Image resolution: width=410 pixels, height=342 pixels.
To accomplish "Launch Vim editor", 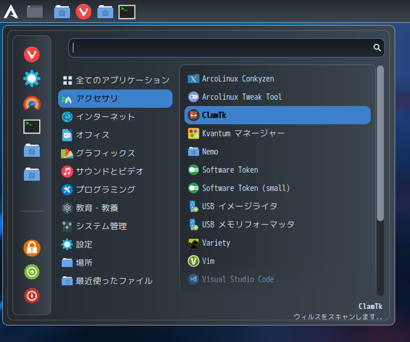I will coord(277,261).
